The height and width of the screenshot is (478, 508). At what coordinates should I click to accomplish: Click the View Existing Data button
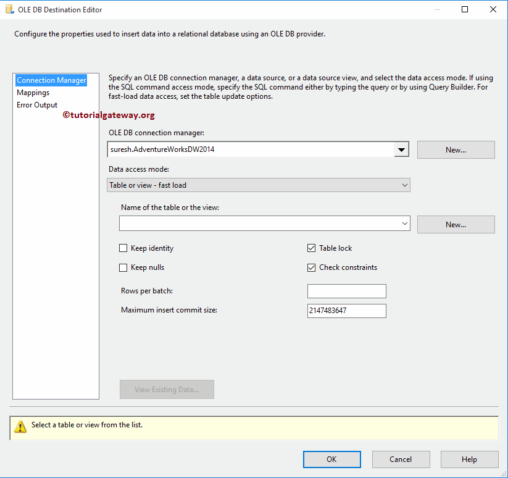(x=167, y=389)
